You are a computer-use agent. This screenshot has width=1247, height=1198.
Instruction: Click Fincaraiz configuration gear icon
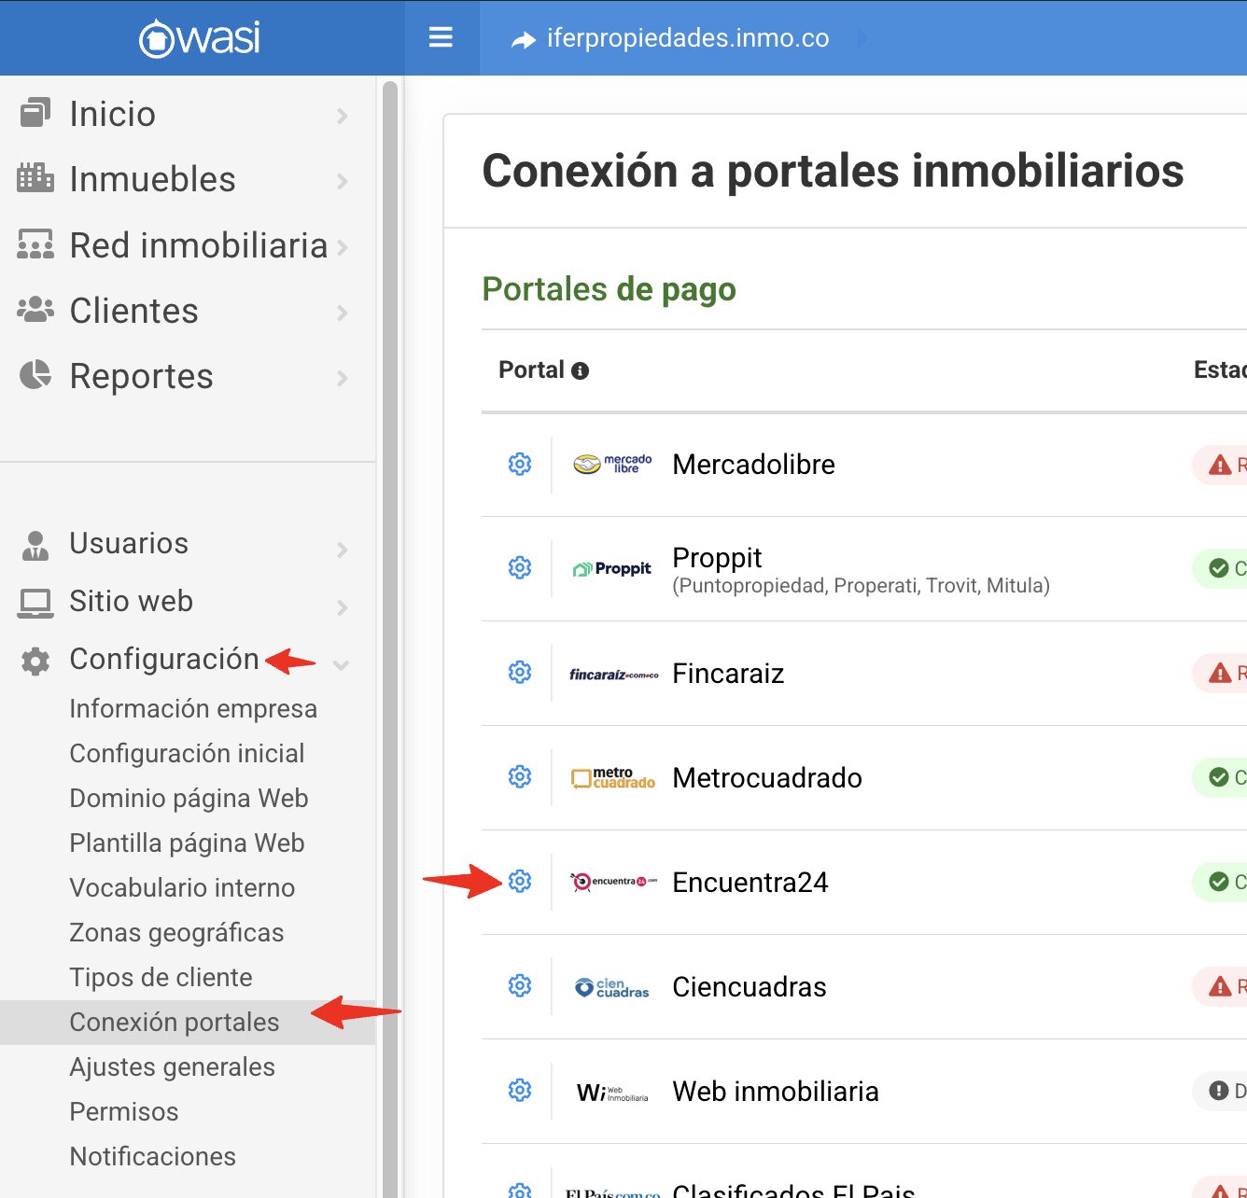[520, 672]
